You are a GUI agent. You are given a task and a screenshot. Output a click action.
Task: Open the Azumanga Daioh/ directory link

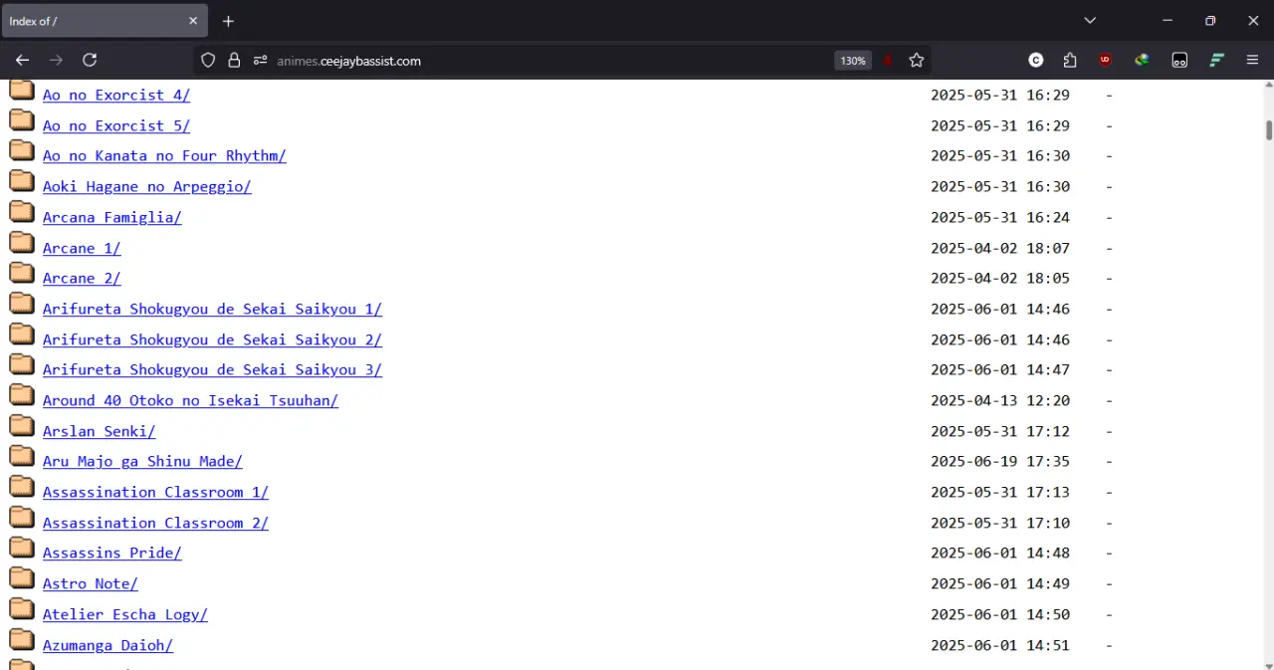tap(107, 646)
